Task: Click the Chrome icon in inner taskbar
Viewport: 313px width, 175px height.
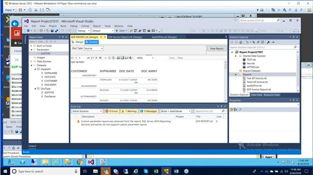Action: click(79, 162)
